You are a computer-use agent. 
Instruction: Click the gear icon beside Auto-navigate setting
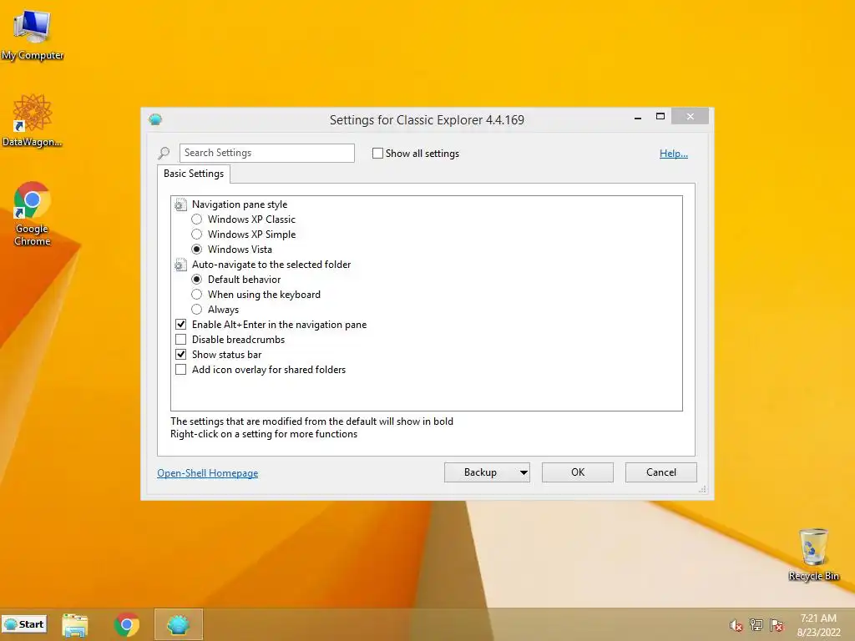180,265
